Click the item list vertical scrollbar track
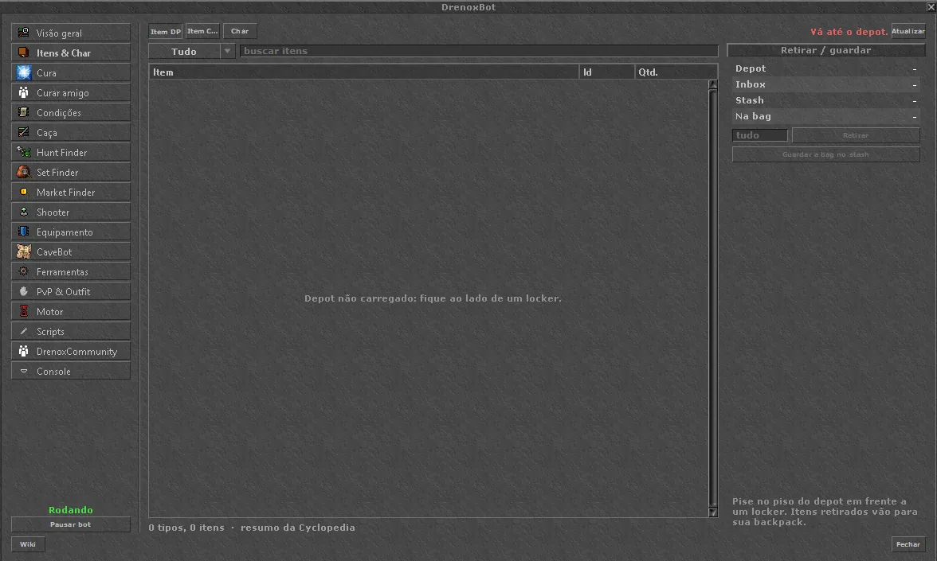The width and height of the screenshot is (937, 561). click(712, 298)
